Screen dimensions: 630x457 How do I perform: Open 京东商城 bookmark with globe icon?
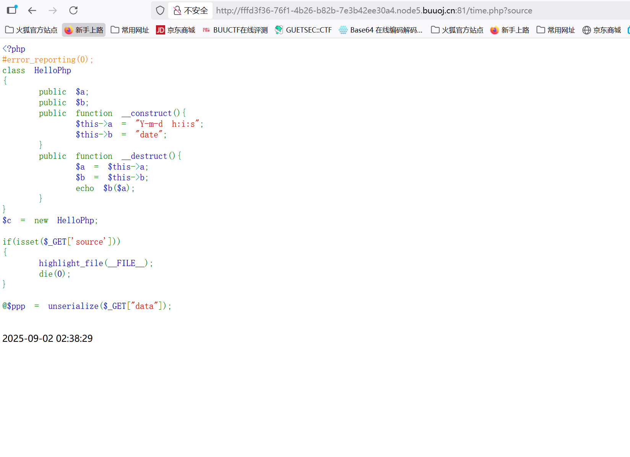602,30
